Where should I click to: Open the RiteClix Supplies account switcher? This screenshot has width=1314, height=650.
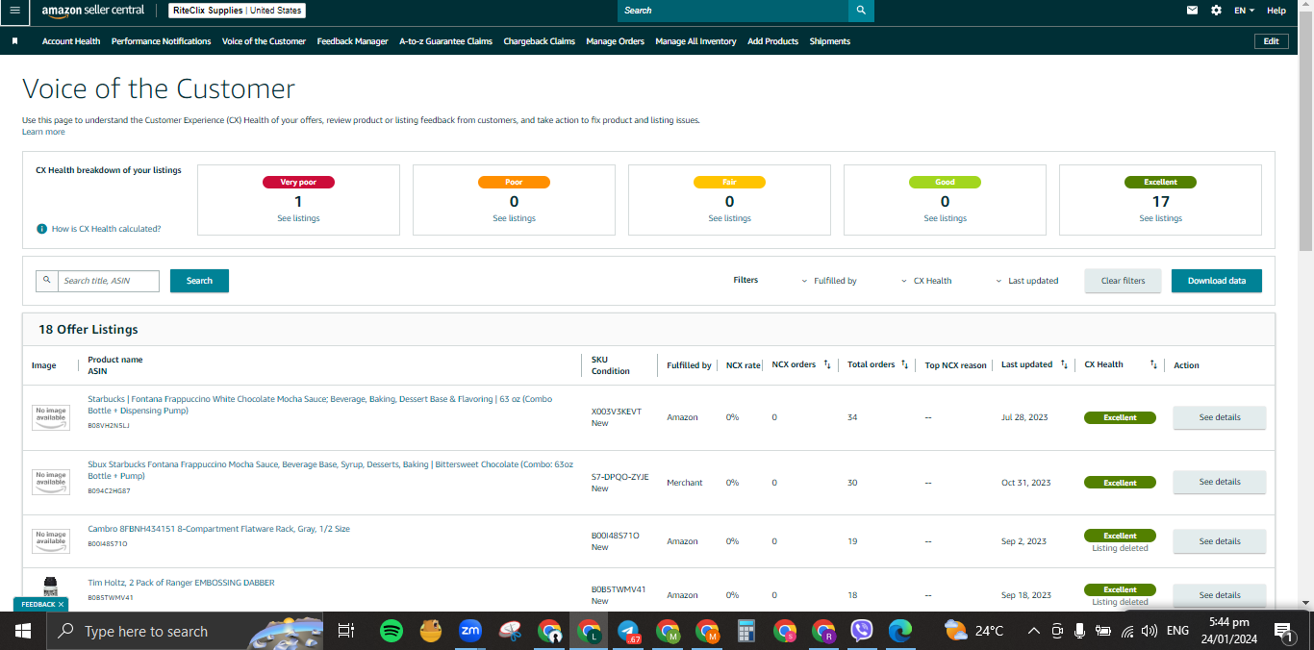click(x=238, y=11)
